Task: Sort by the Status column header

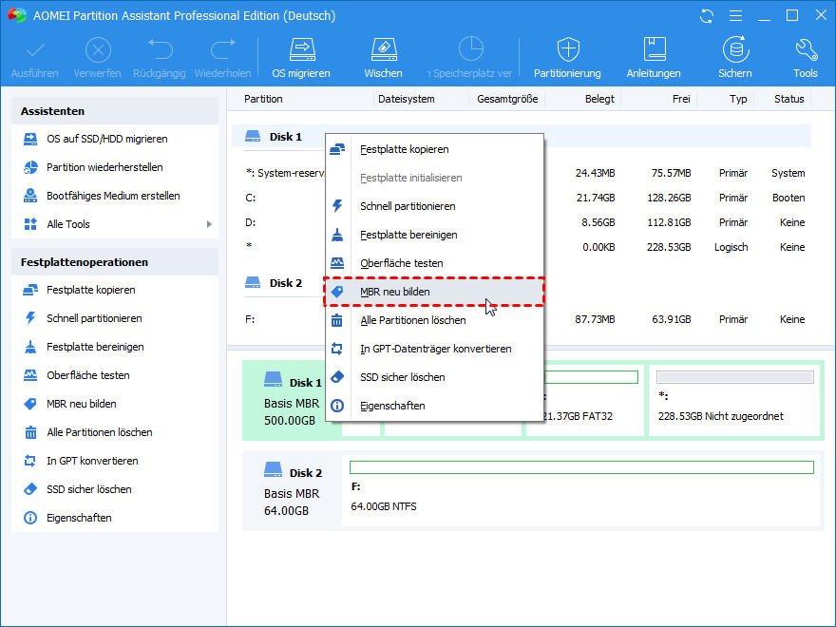Action: point(789,99)
